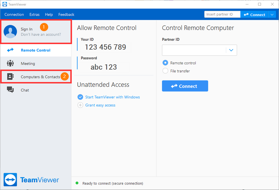Click the Remote Control arrows icon in sidebar
The height and width of the screenshot is (190, 279).
tap(10, 50)
